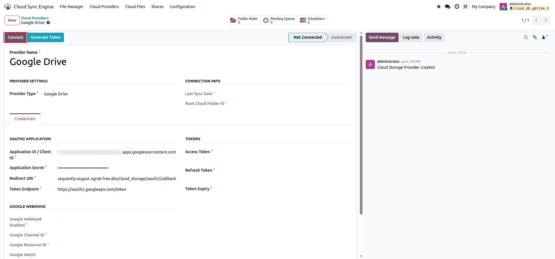Open the conversations chat icon
Viewport: 555px width, 259px height.
click(447, 7)
